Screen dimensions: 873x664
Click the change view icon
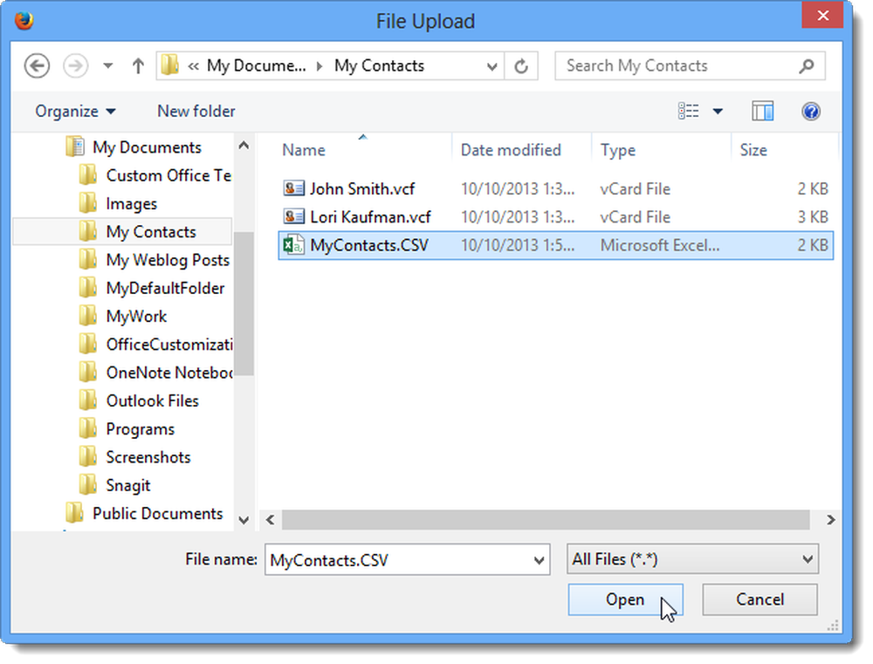(x=689, y=112)
